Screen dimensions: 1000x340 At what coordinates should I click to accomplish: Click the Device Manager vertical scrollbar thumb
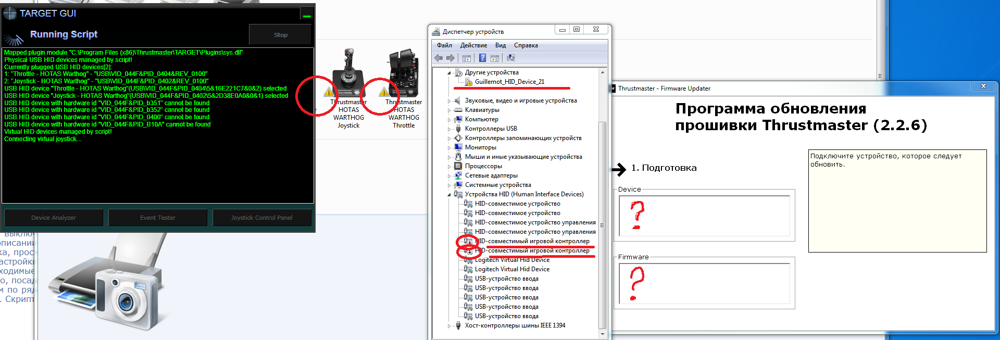point(603,225)
